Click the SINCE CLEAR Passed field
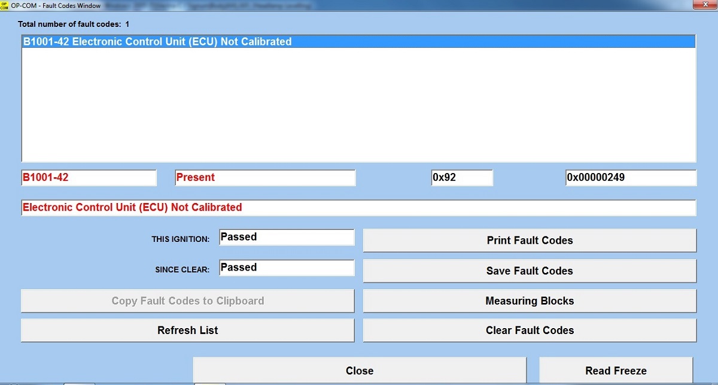 pos(286,268)
